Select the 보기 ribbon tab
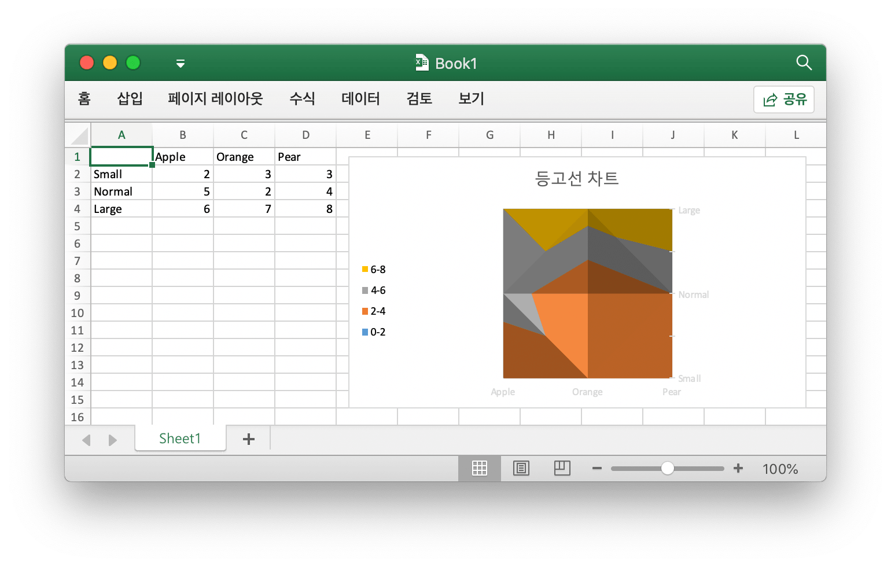The width and height of the screenshot is (891, 567). point(470,99)
